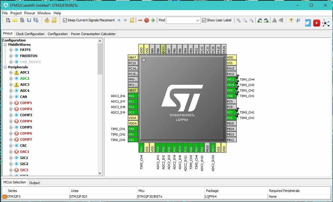Switch to the Clock Configuration tab

click(30, 34)
